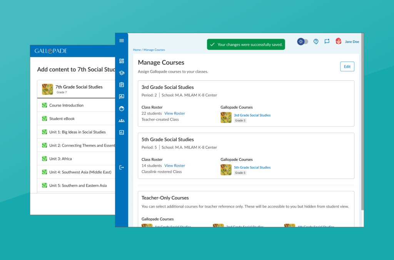Open the graduation cap courses icon

(x=122, y=73)
